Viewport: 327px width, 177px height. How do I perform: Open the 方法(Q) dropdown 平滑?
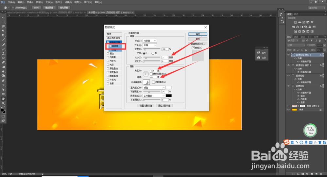(150, 45)
